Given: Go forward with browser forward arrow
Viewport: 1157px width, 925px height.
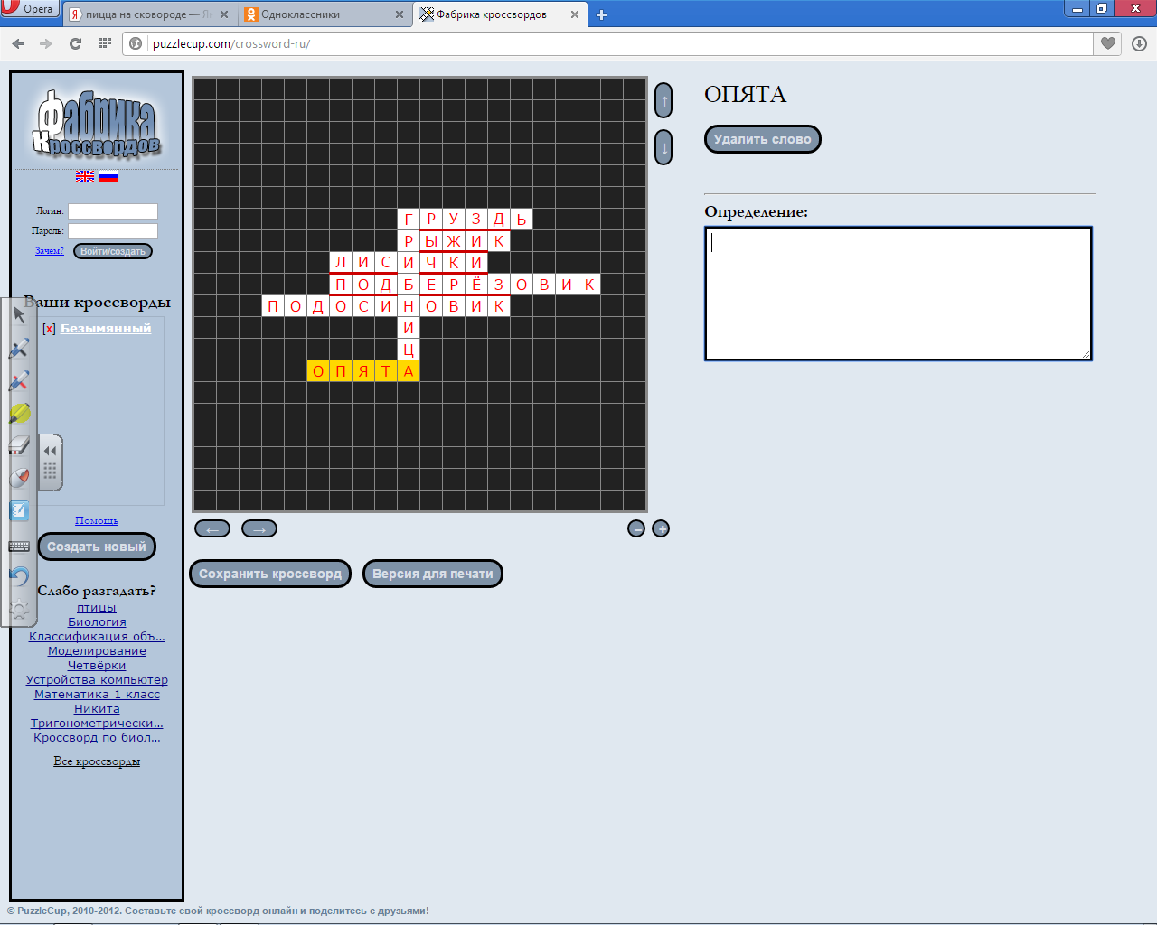Looking at the screenshot, I should tap(46, 43).
